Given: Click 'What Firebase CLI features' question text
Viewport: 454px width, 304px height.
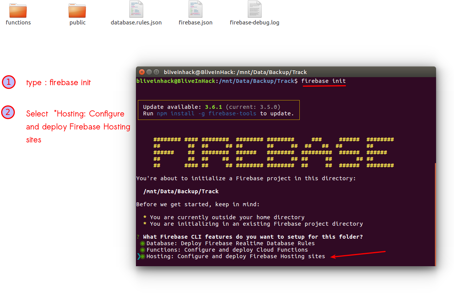Looking at the screenshot, I should [253, 237].
